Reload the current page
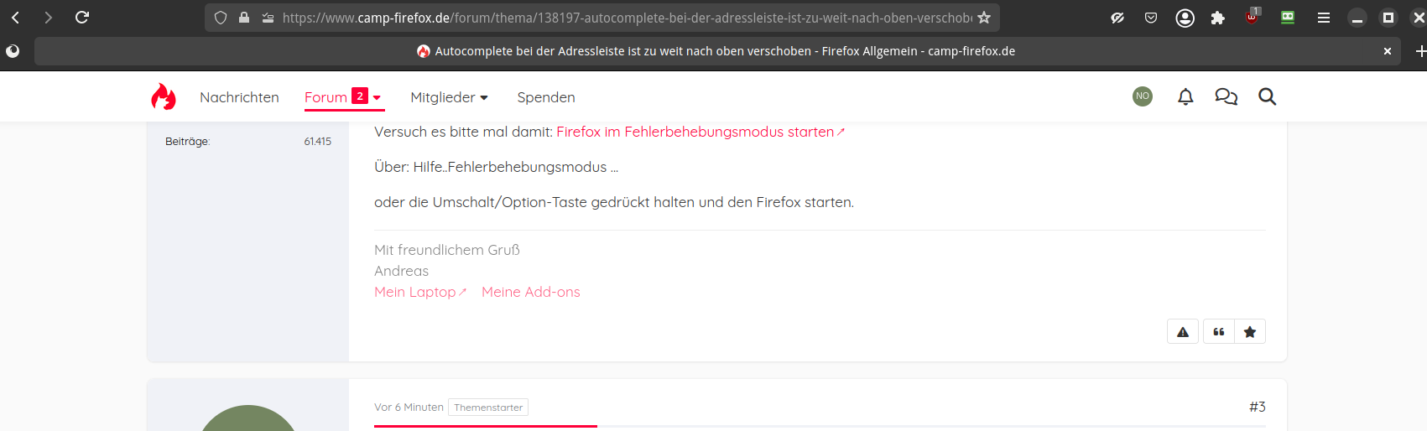 tap(82, 18)
